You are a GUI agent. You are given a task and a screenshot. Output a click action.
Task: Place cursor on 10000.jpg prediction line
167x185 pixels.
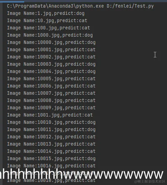(51, 43)
